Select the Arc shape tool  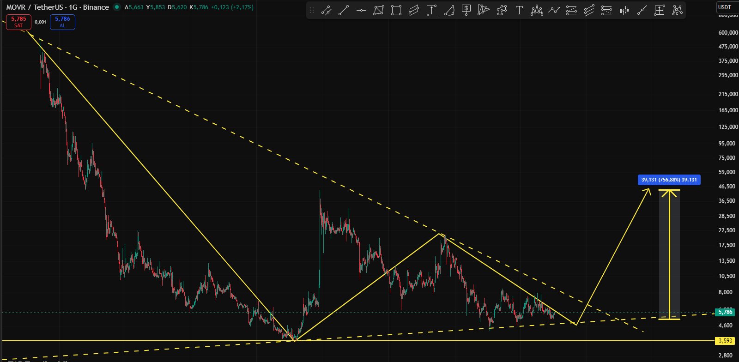pyautogui.click(x=449, y=10)
